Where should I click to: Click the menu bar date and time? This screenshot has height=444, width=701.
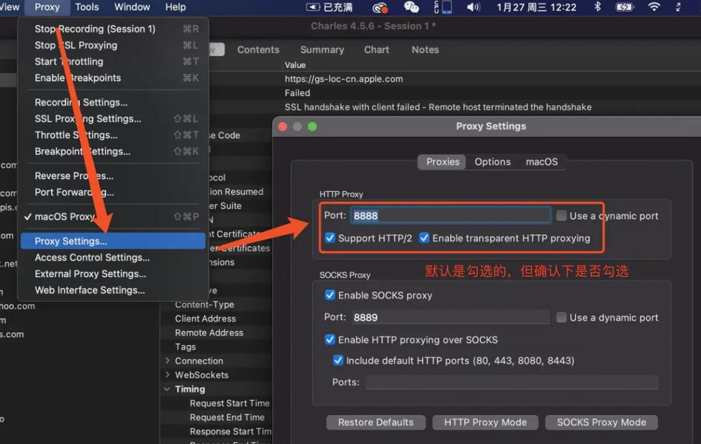pos(536,7)
